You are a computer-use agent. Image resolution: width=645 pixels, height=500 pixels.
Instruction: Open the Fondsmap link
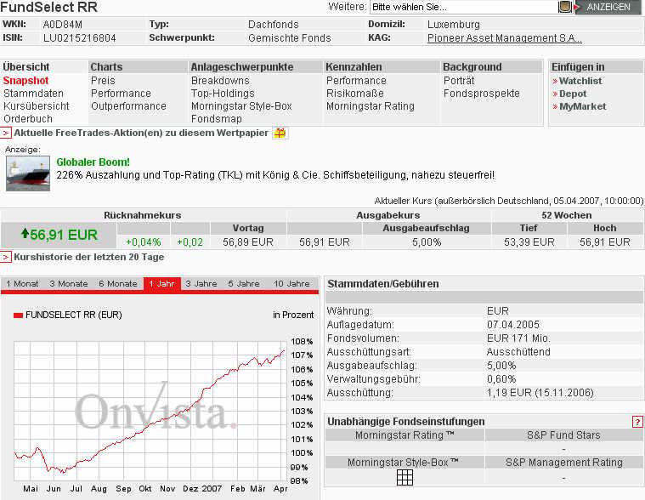[x=217, y=119]
